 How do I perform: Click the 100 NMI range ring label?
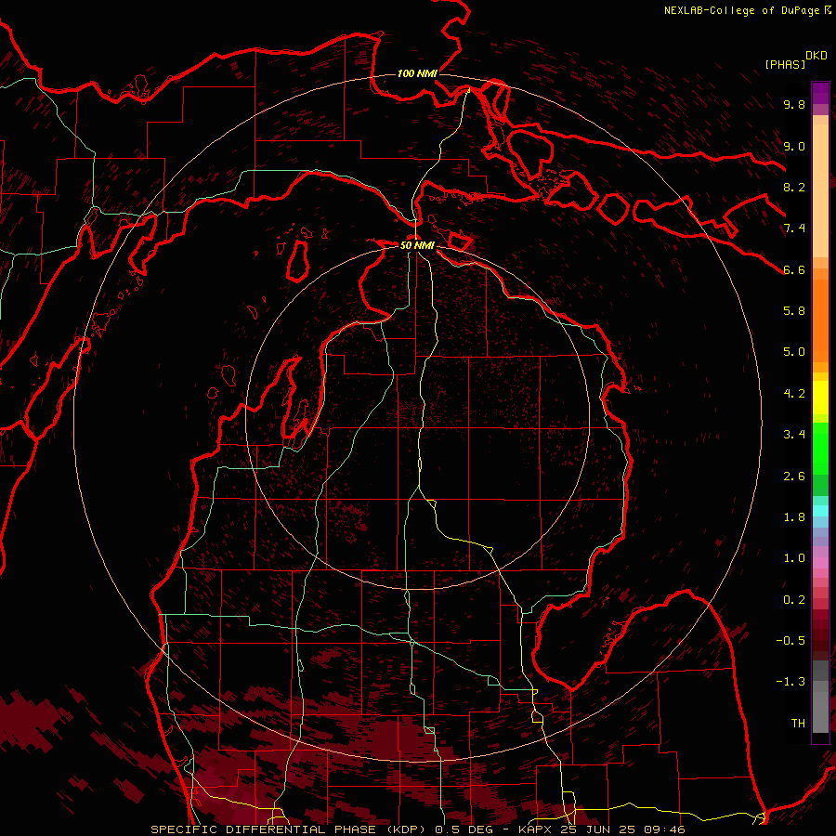[x=417, y=73]
